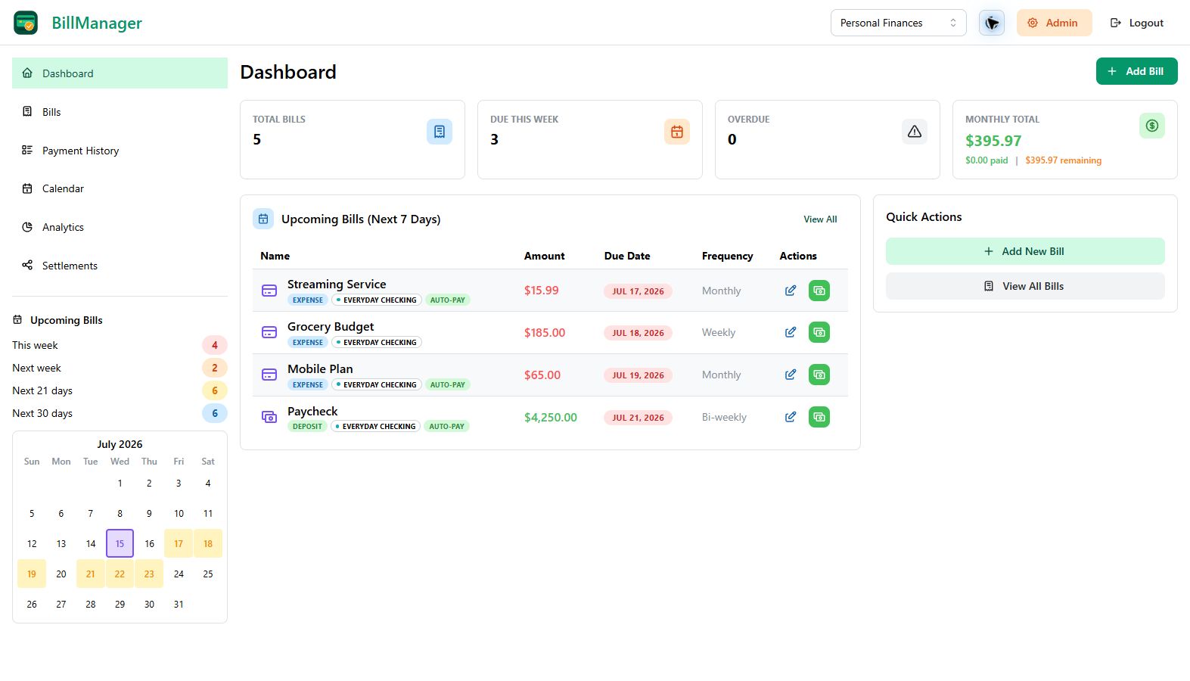The width and height of the screenshot is (1190, 681).
Task: Click the $395.97 remaining text
Action: pos(1063,160)
